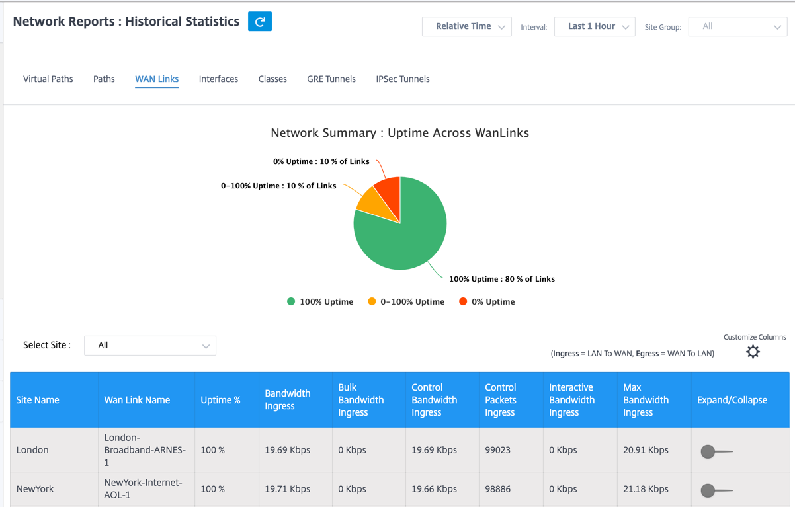The image size is (795, 507).
Task: Click the green 100% Uptime legend dot
Action: coord(291,301)
